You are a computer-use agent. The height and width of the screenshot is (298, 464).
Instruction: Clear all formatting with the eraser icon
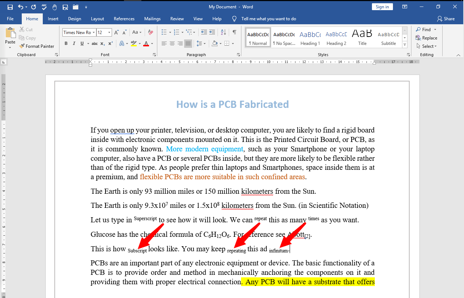[151, 32]
